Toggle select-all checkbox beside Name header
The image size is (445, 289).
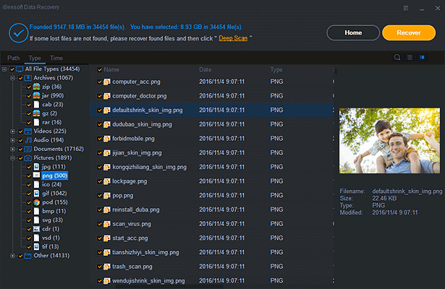(99, 70)
